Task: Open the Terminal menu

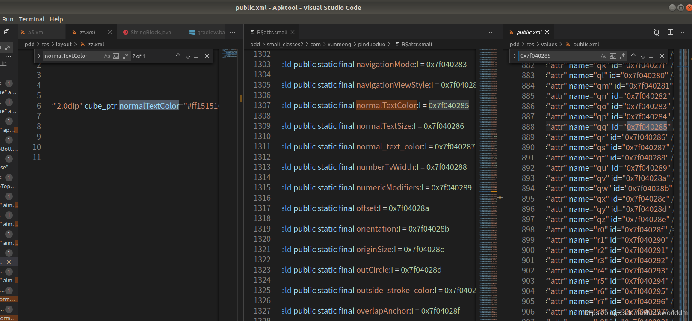Action: click(32, 19)
